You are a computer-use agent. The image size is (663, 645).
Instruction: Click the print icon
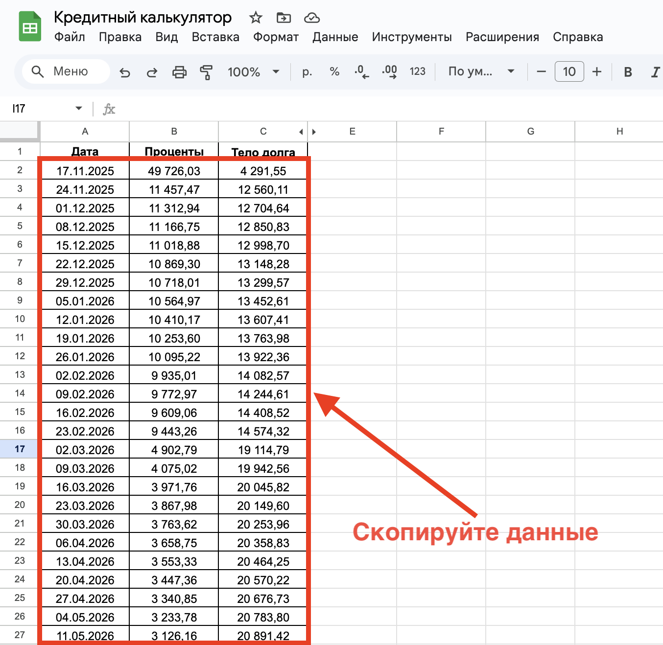179,72
